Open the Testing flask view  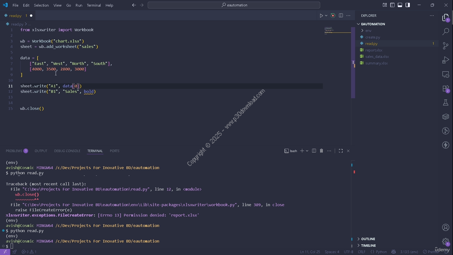[446, 103]
